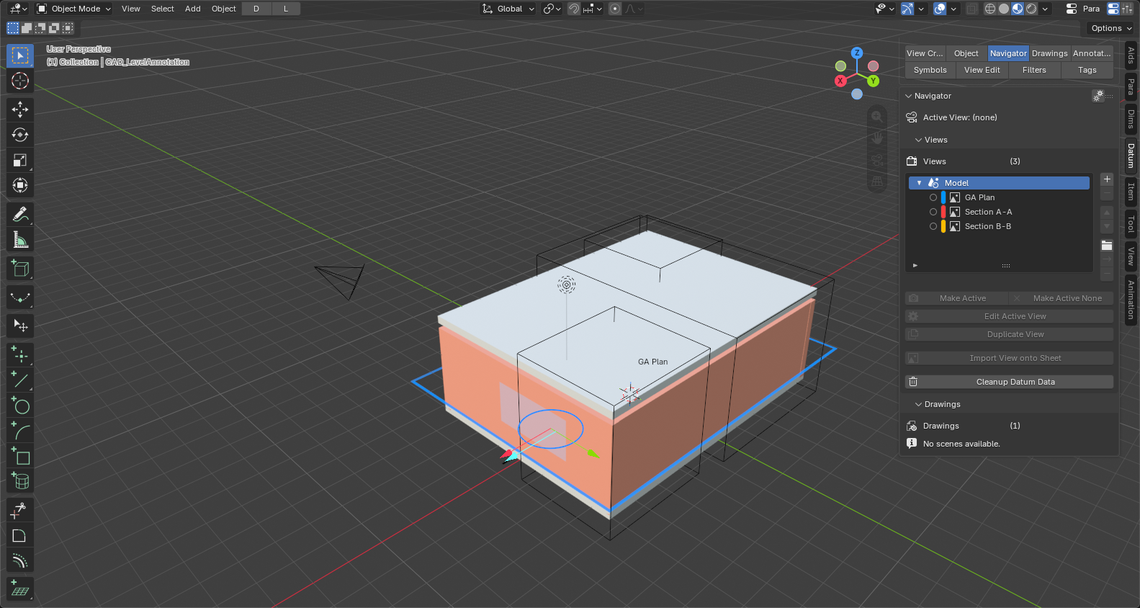Click the chamfer corner tool icon
Viewport: 1140px width, 608px height.
[20, 535]
